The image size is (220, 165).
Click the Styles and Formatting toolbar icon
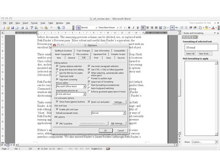pyautogui.click(x=78, y=27)
